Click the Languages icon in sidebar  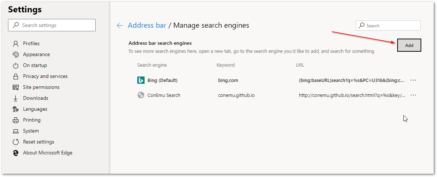[16, 109]
